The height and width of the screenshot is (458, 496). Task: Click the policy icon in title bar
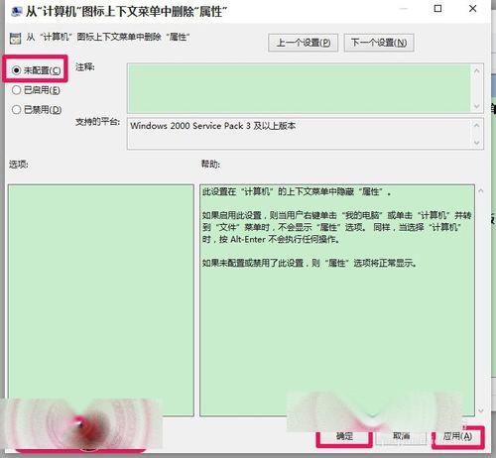(16, 12)
